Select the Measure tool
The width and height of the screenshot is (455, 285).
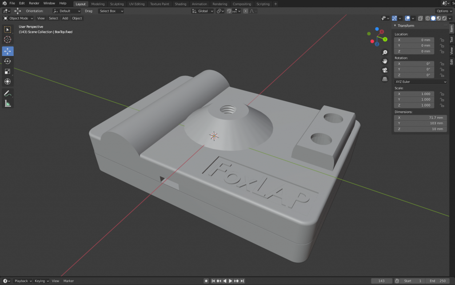point(8,104)
